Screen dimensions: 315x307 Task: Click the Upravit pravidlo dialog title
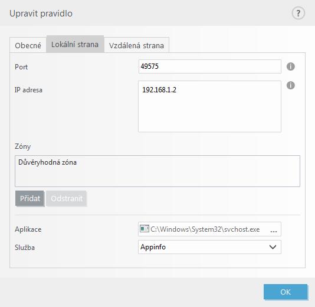click(x=41, y=14)
